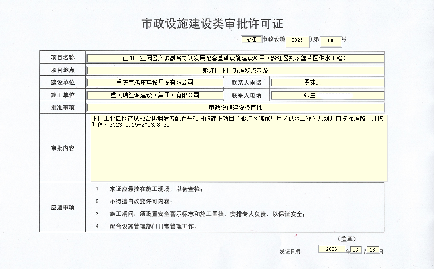Click the 建设单位 field 重庆市鸿庄建设开发有限公司
The width and height of the screenshot is (434, 269).
[155, 83]
